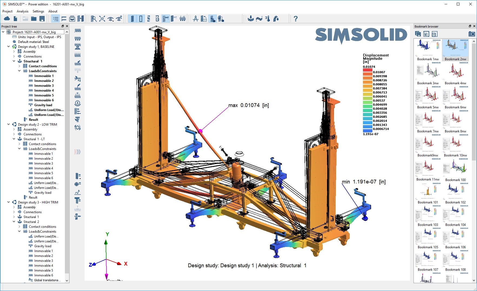The width and height of the screenshot is (477, 291).
Task: Select the measure compass tool
Action: point(196,18)
